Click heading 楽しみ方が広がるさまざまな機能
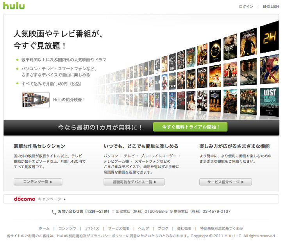284x242 pixels. pyautogui.click(x=234, y=146)
